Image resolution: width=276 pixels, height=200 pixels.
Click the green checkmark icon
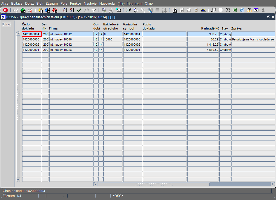79,10
